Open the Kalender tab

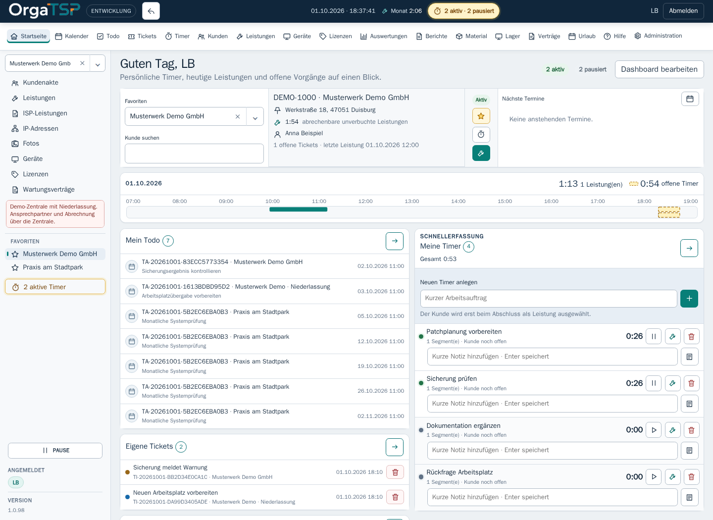(x=72, y=36)
